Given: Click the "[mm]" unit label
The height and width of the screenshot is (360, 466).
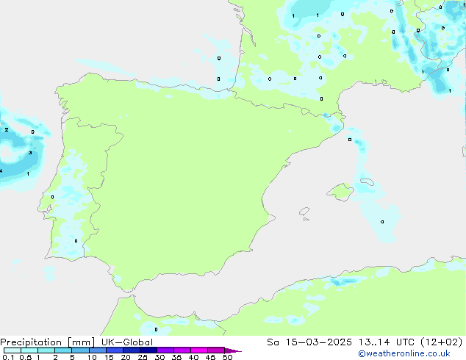Looking at the screenshot, I should pyautogui.click(x=82, y=342).
